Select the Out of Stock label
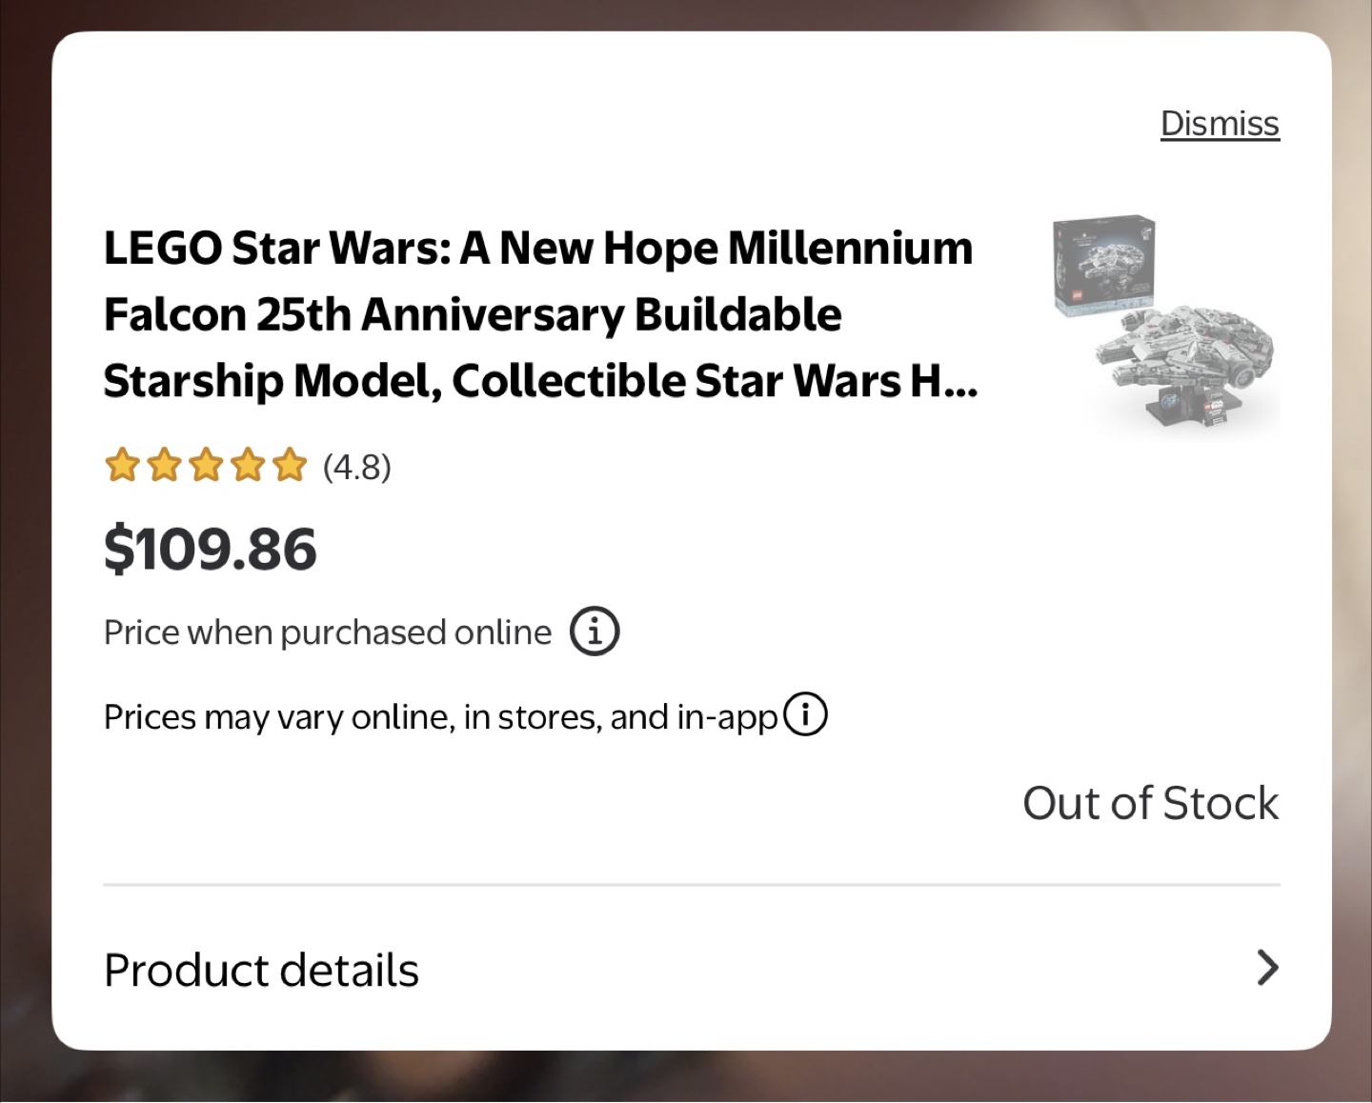 [x=1151, y=803]
